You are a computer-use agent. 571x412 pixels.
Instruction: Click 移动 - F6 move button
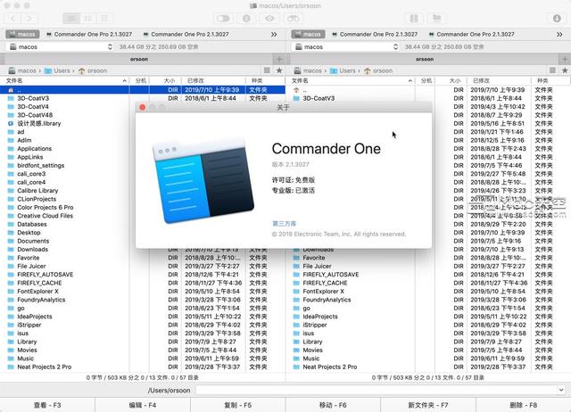point(333,405)
